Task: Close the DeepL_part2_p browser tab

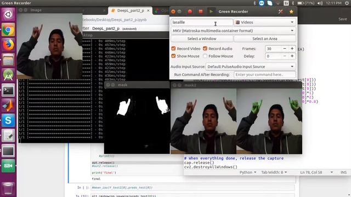Action: 148,10
